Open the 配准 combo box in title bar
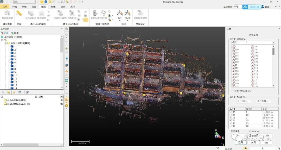Image resolution: width=281 pixels, height=150 pixels. [x=24, y=2]
